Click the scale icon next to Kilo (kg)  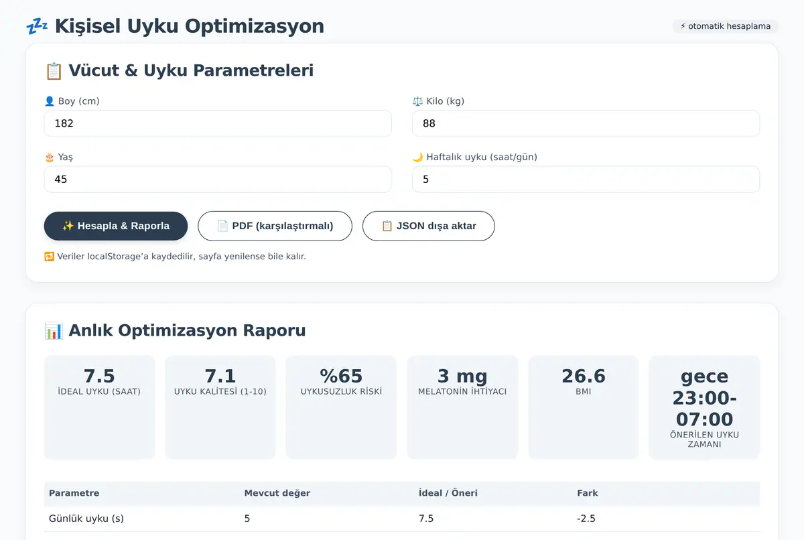tap(417, 101)
